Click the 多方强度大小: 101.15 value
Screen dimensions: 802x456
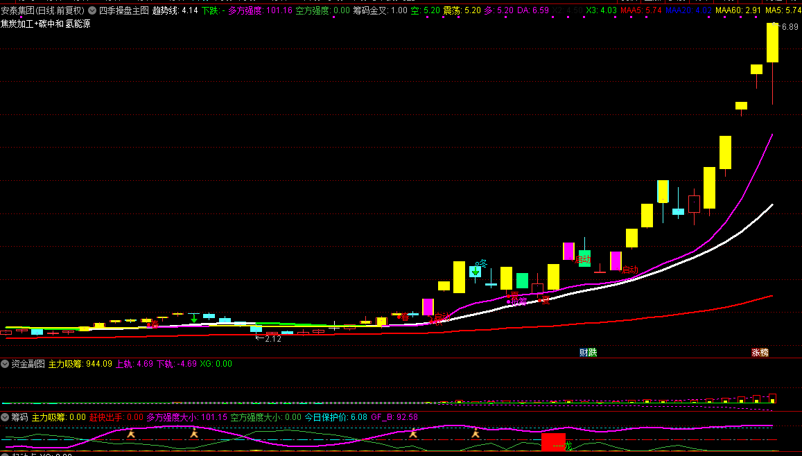187,417
